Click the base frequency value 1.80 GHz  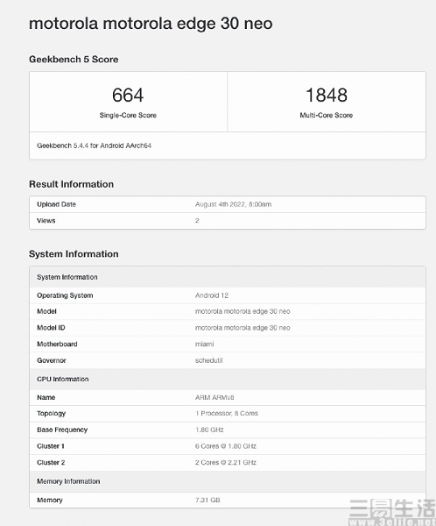click(209, 430)
